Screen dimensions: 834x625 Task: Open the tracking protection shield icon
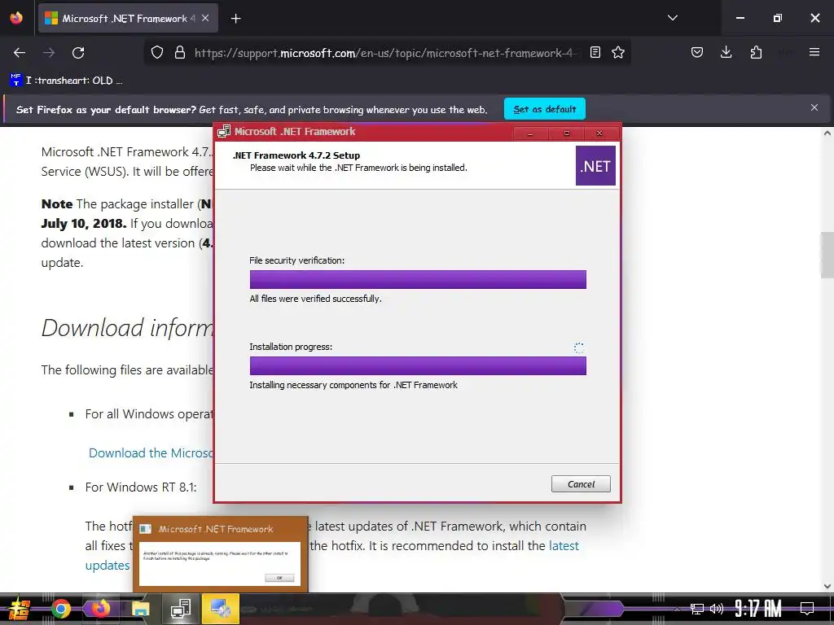tap(157, 53)
